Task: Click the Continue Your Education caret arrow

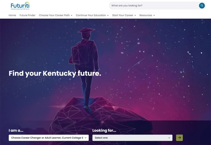Action: click(108, 15)
